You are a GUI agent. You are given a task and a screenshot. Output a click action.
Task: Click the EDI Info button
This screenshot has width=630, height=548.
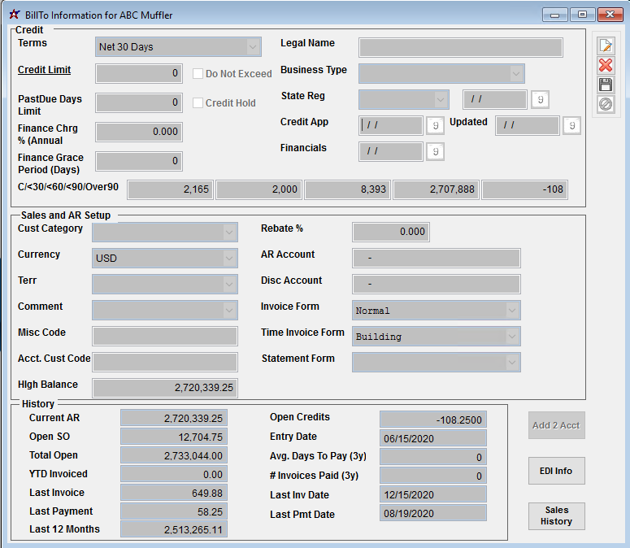tap(556, 471)
